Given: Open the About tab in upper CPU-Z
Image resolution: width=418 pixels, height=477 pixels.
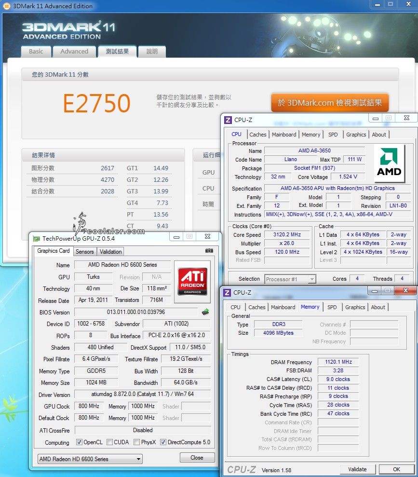Looking at the screenshot, I should click(x=379, y=135).
